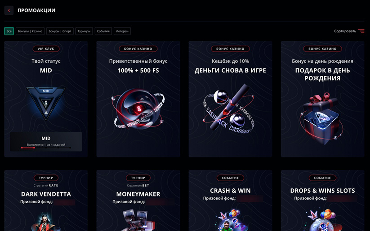Open the Приветственный бонус 100% + 500 FS card
370x231 pixels.
coord(138,99)
